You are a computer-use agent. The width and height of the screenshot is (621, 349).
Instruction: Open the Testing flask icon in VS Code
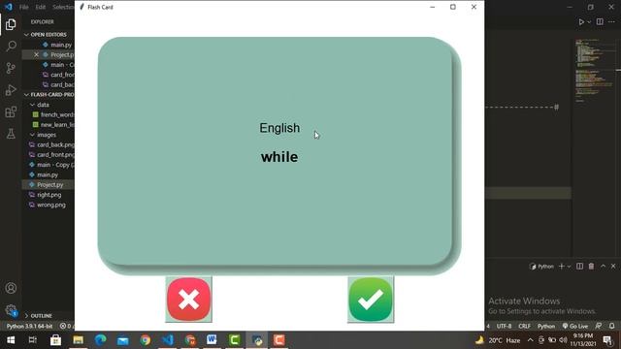coord(11,134)
